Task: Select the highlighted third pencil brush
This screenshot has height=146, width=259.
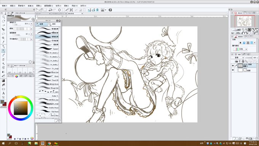Action: coord(47,37)
